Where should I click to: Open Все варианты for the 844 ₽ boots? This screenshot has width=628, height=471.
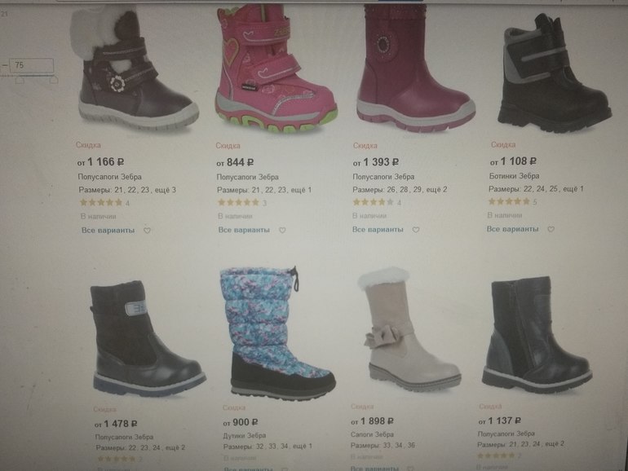click(244, 230)
